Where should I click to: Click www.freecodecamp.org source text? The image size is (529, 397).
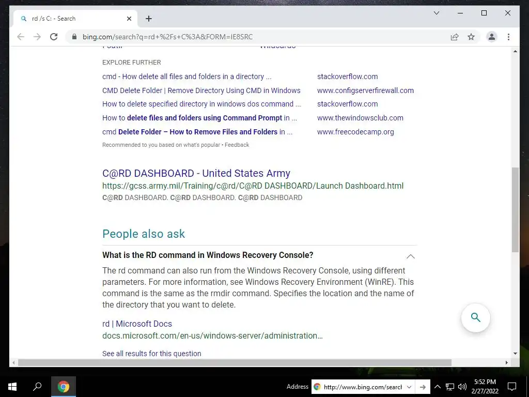[x=355, y=132]
